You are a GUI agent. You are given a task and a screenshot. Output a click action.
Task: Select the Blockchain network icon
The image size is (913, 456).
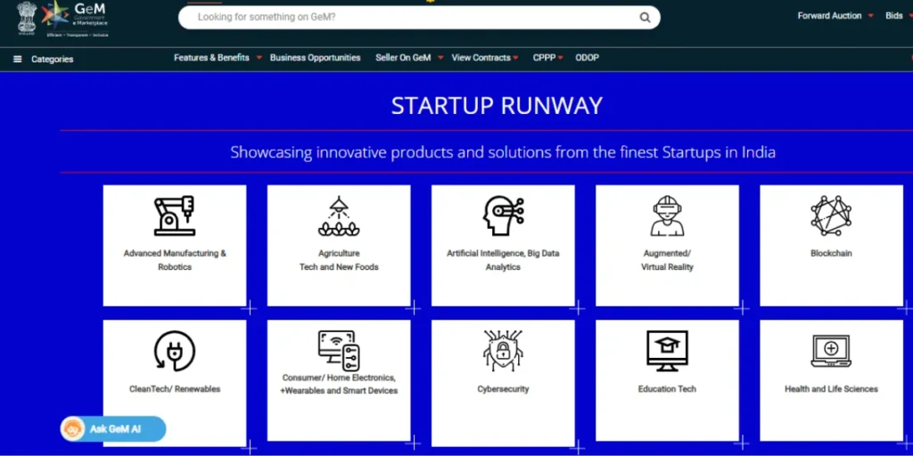832,216
